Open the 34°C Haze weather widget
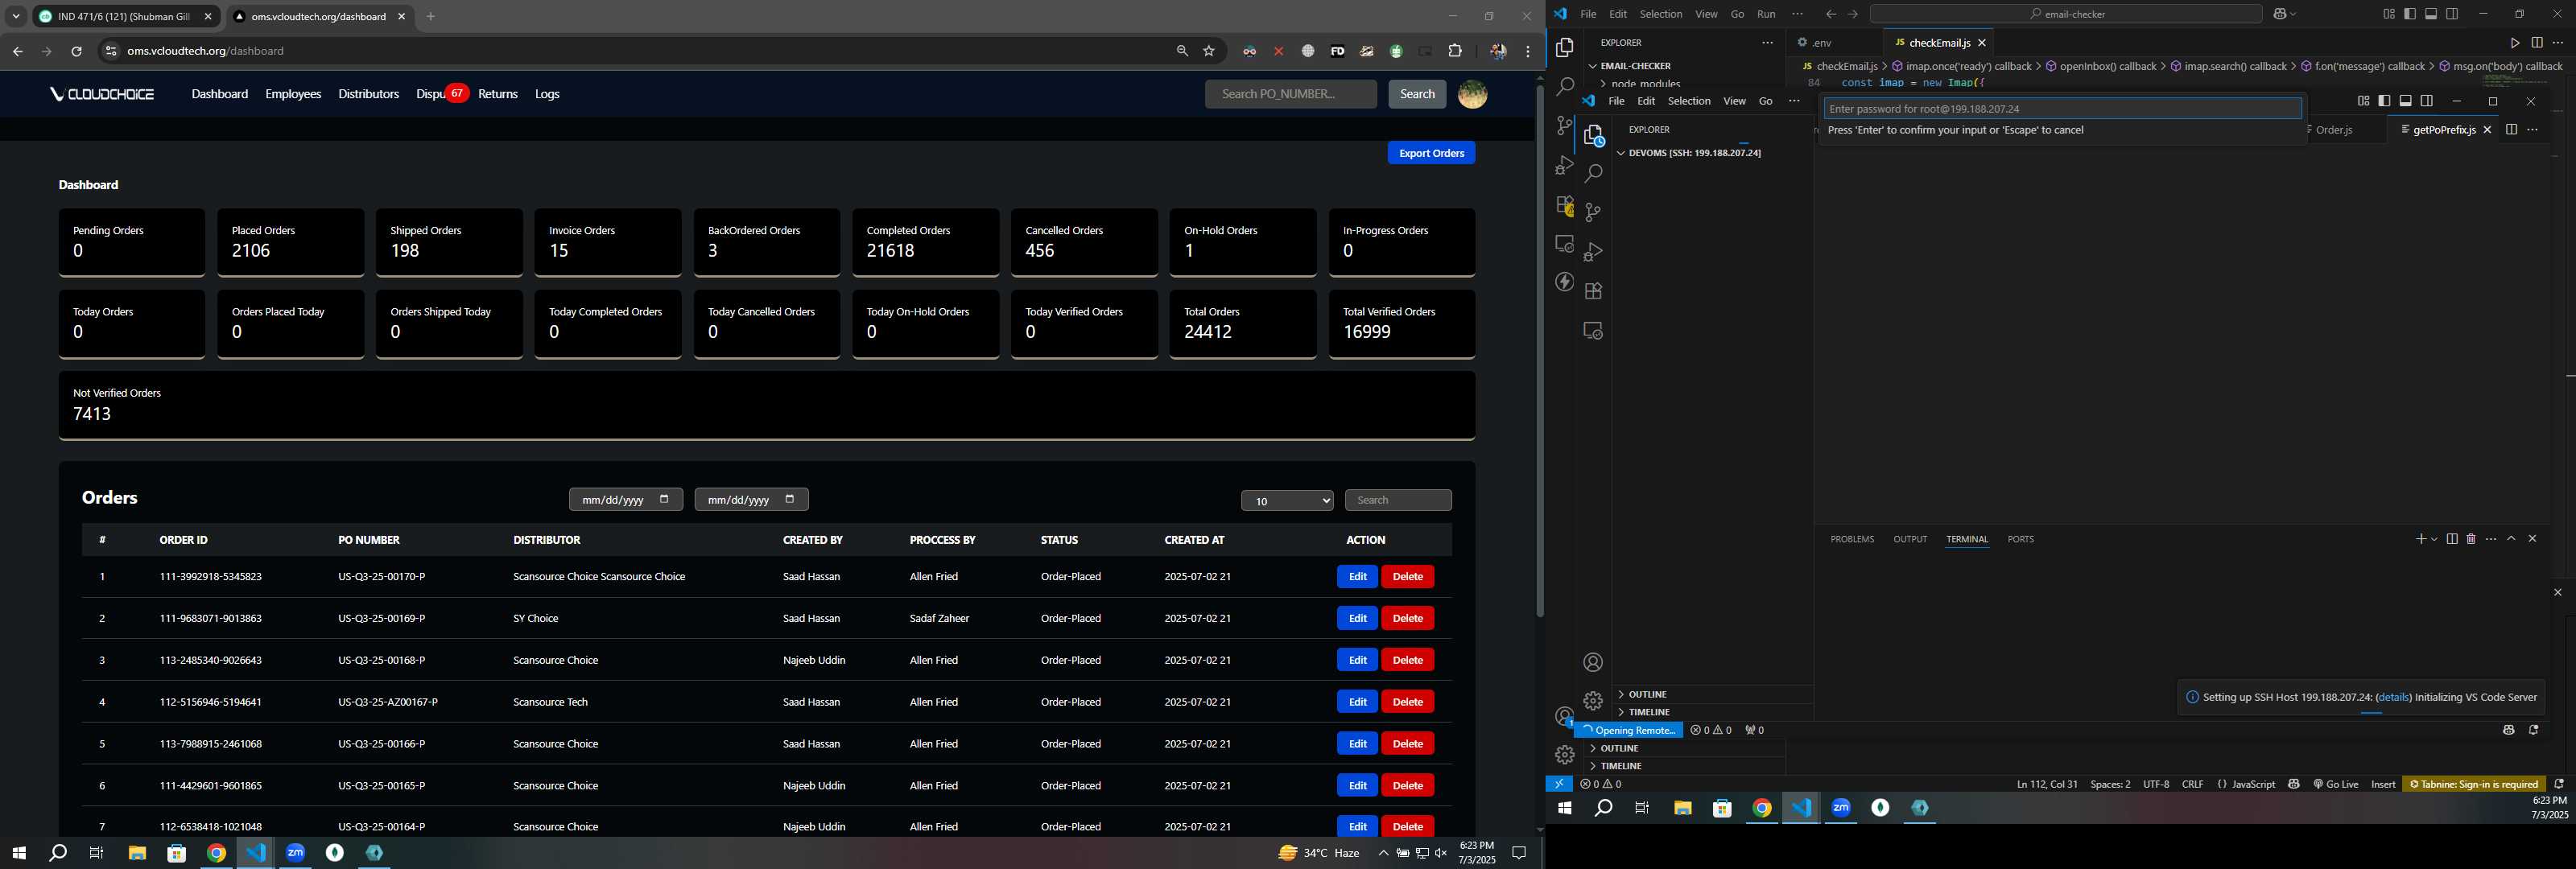Viewport: 2576px width, 869px height. click(x=1319, y=853)
